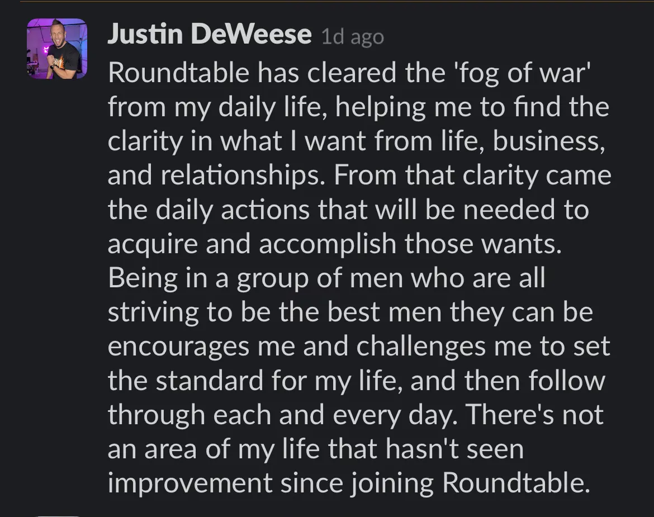Click the word 'Roundtable' starting the message
The image size is (654, 517).
click(x=178, y=73)
